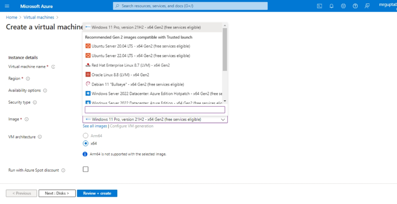397x204 pixels.
Task: Click info icon next to Security type
Action: [35, 103]
